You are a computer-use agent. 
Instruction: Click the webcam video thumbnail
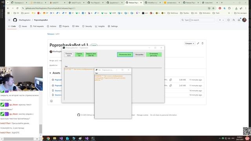click(x=21, y=78)
